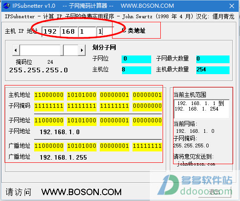
Task: Click the fourth IP octet field
Action: pyautogui.click(x=105, y=32)
